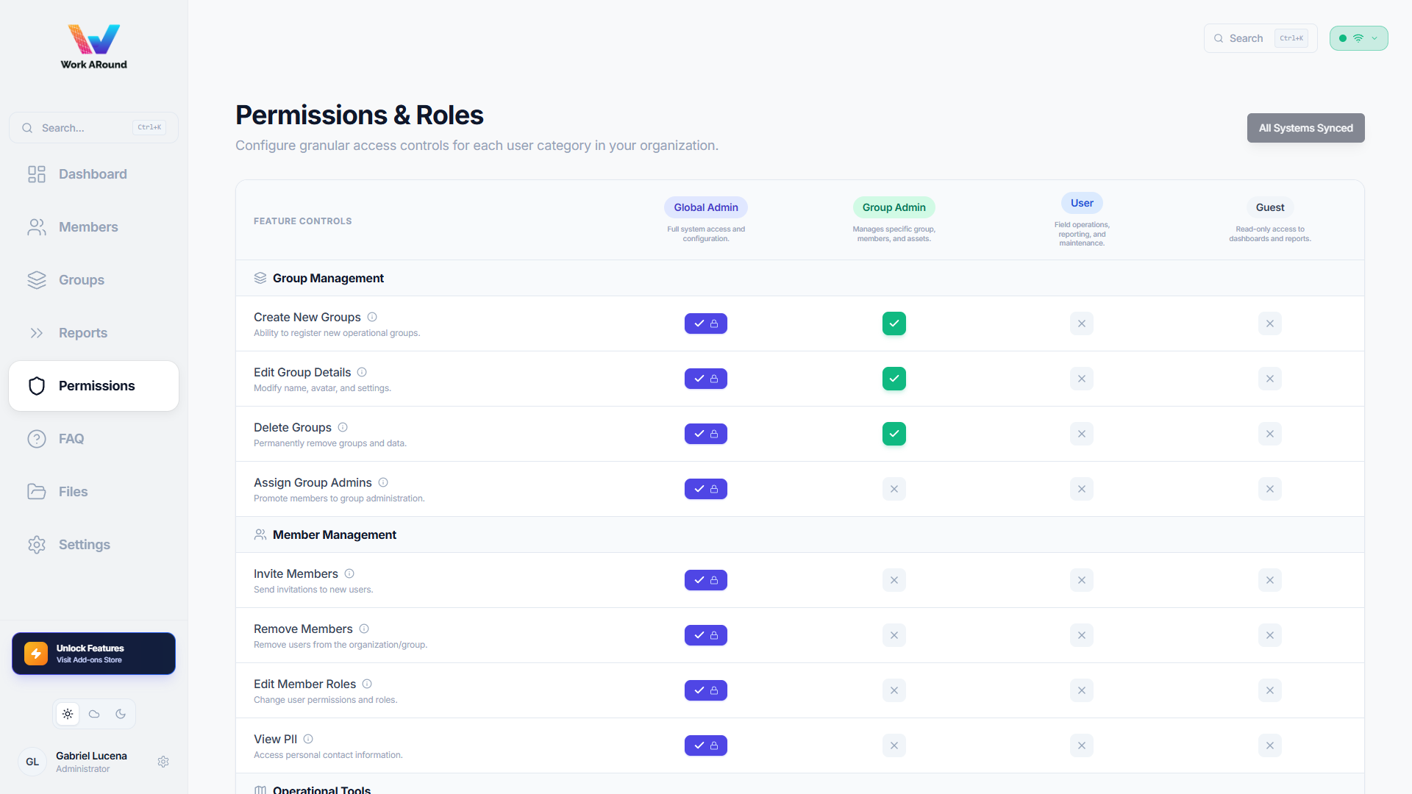This screenshot has height=794, width=1412.
Task: Click locked Global Admin Invite Members toggle
Action: click(x=706, y=580)
